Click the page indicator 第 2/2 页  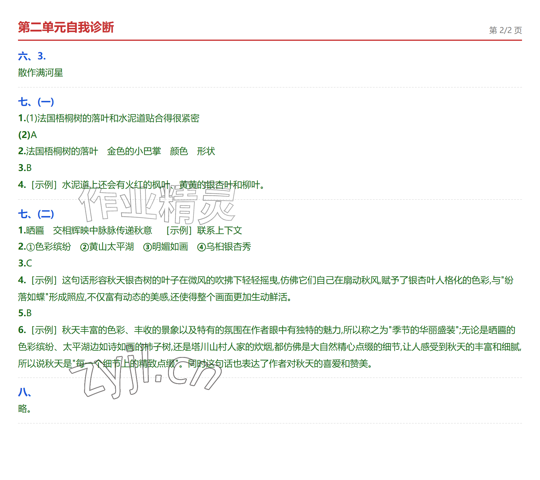point(505,30)
